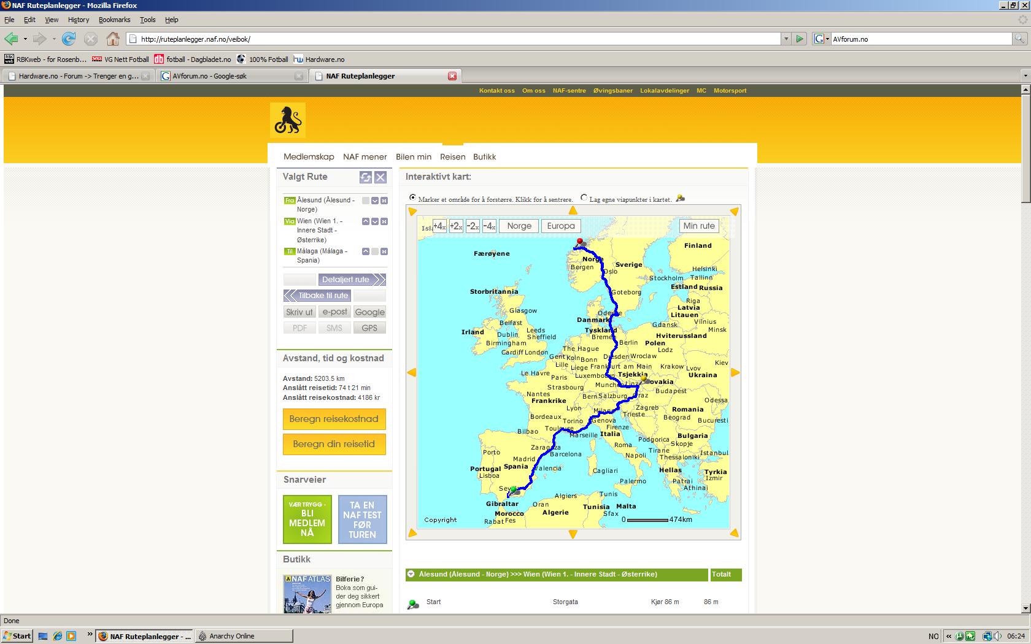The height and width of the screenshot is (644, 1031).
Task: Click the Google export button
Action: tap(369, 312)
